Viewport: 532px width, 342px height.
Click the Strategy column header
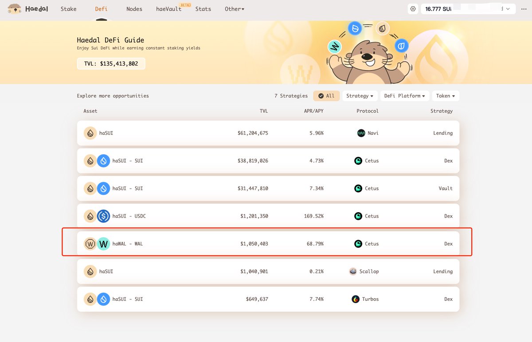point(442,111)
